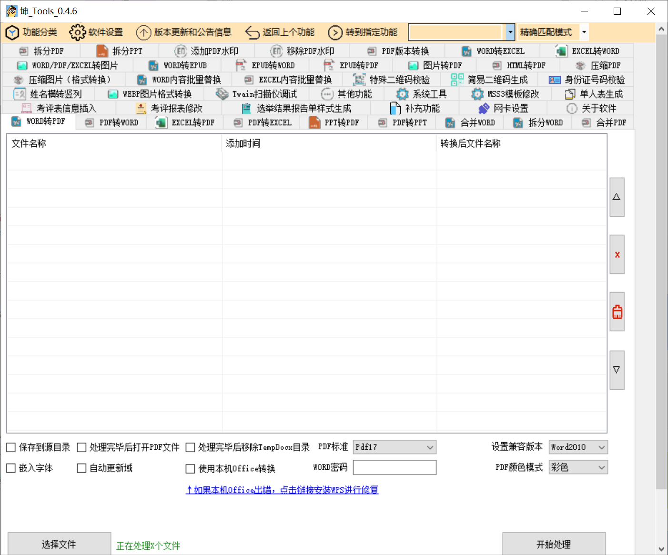Screen dimensions: 668x555
Task: Click the vertical scrollbar down arrow
Action: coord(661,549)
